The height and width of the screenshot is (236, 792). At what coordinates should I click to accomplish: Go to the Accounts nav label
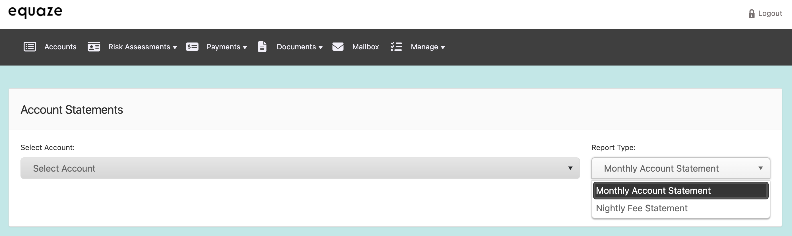[60, 47]
